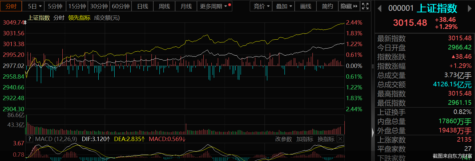Click the MACD help question mark icon
This screenshot has height=161, width=475.
pos(29,139)
